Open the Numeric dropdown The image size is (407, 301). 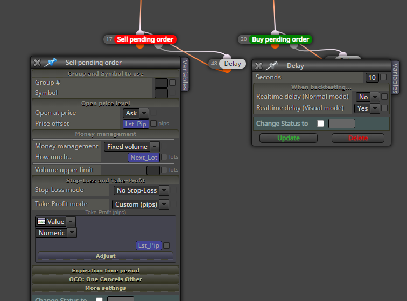[56, 233]
